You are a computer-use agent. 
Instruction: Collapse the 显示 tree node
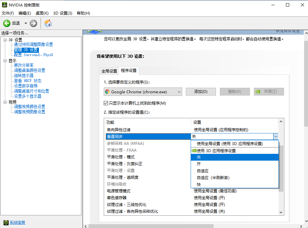coord(5,61)
